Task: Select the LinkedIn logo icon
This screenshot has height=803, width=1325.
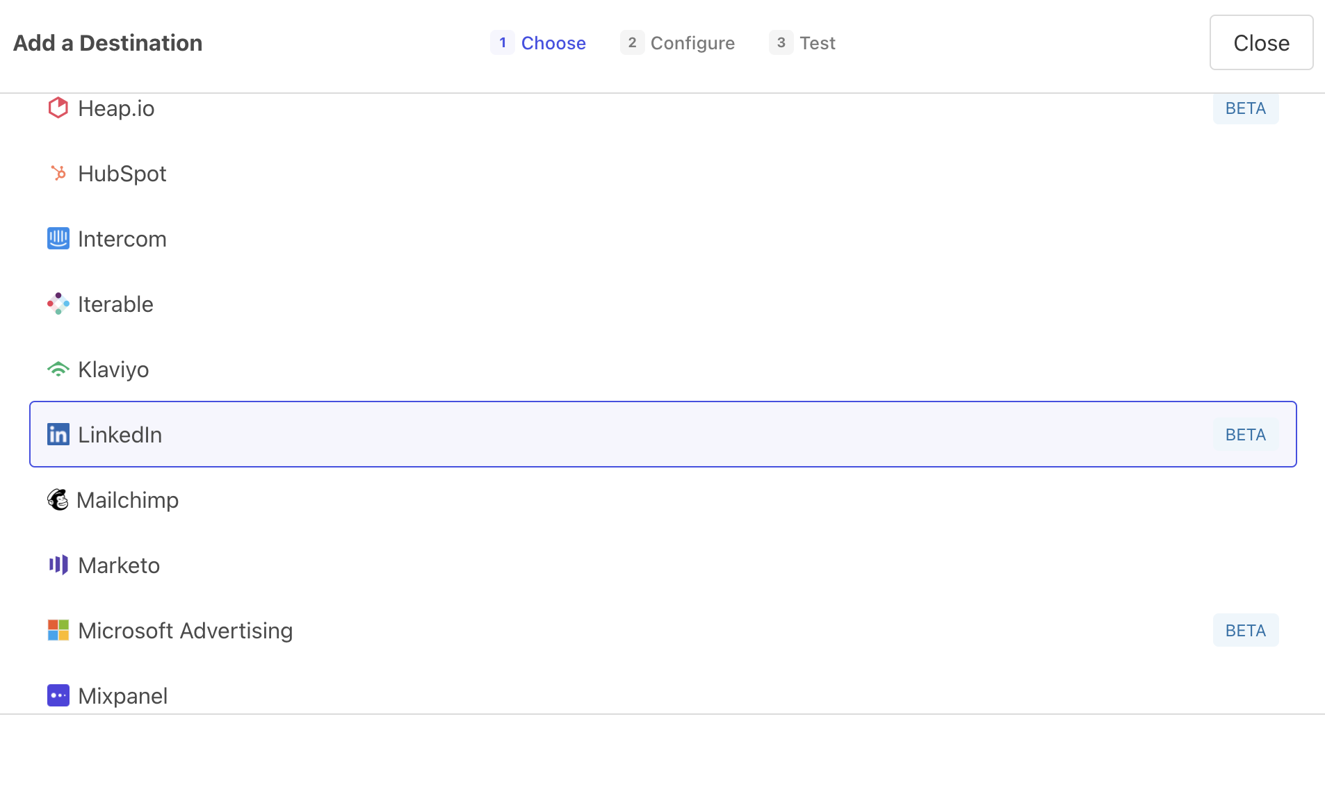Action: pyautogui.click(x=58, y=434)
